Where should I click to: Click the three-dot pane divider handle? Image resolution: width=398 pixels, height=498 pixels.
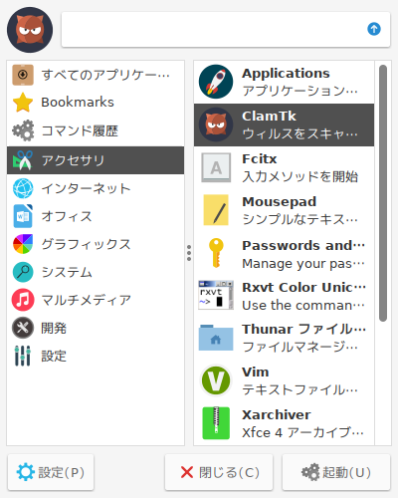coord(189,253)
